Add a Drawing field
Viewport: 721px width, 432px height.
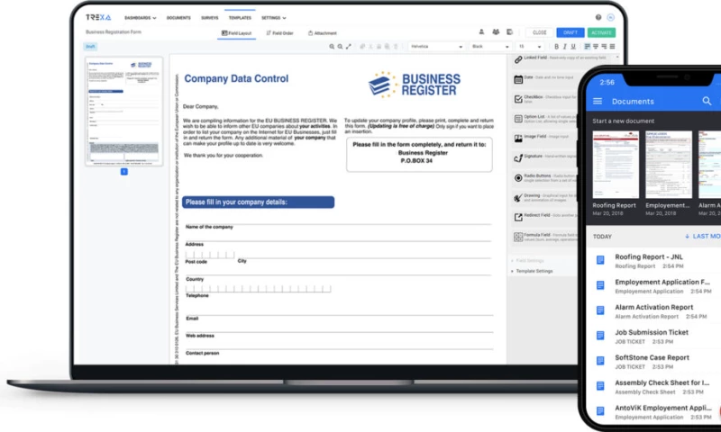coord(544,197)
